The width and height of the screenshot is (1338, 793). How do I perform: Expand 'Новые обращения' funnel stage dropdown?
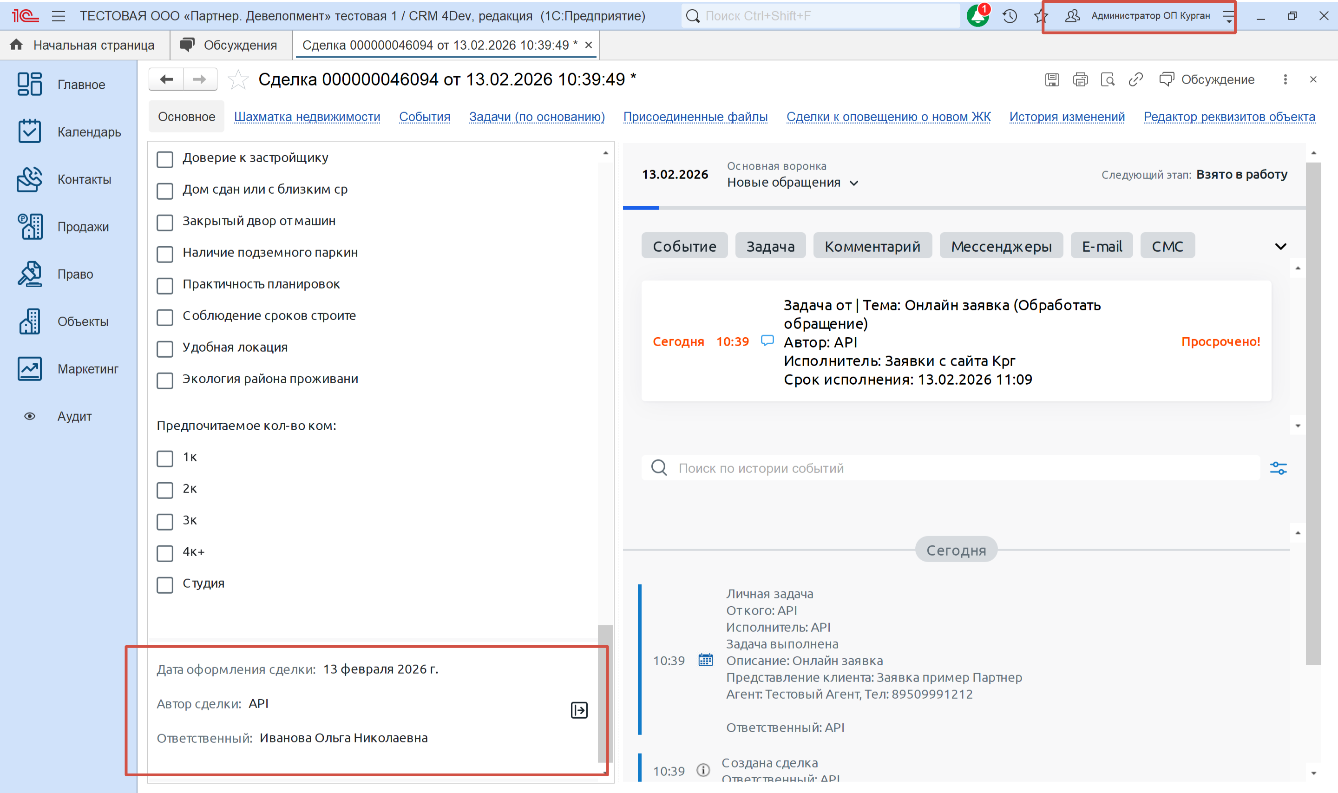coord(854,183)
